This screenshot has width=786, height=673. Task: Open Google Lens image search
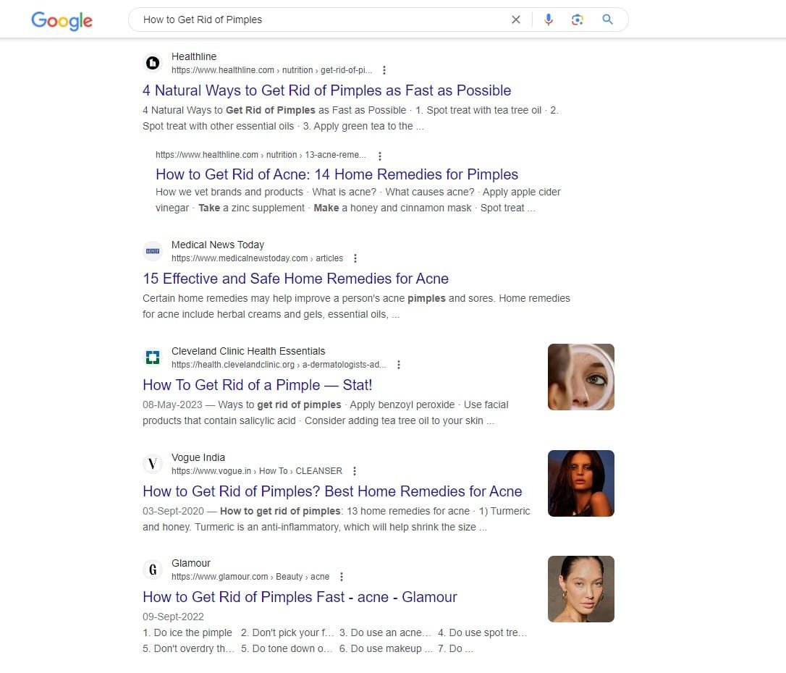click(x=578, y=20)
